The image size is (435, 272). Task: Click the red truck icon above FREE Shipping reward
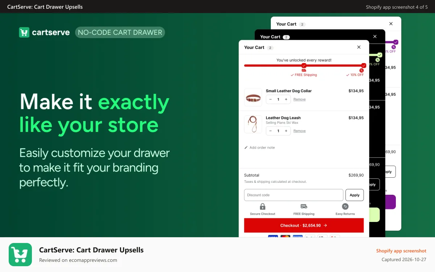304,70
